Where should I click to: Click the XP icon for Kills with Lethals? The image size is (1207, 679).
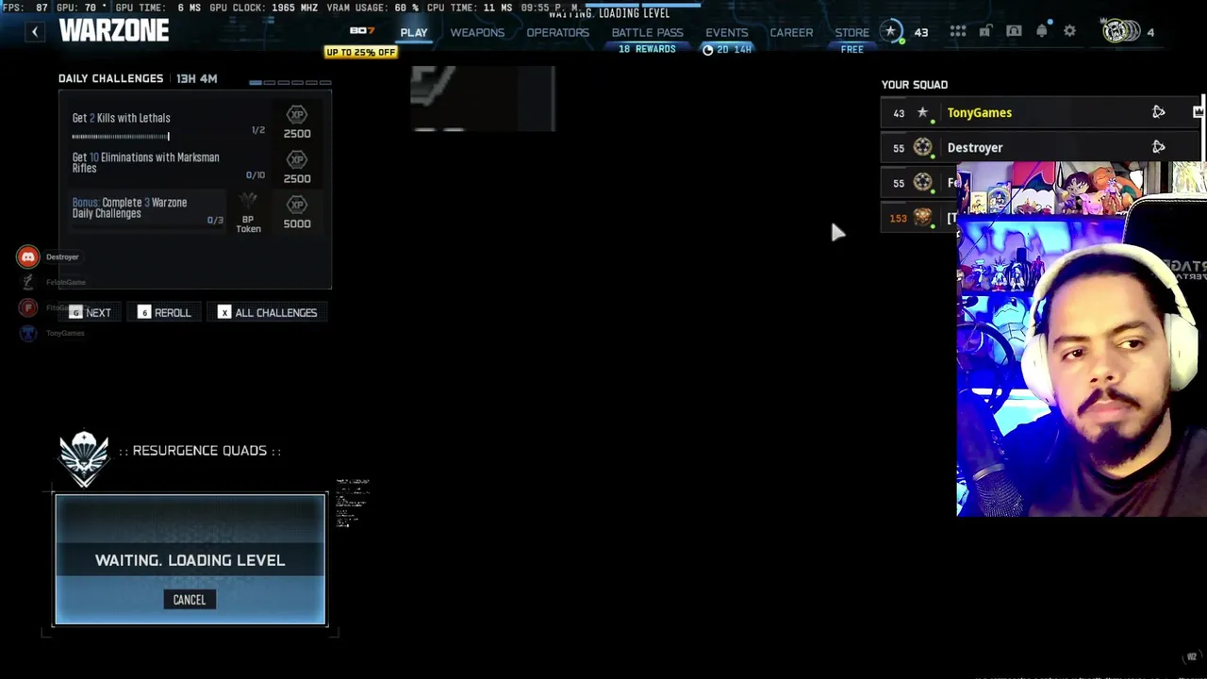[x=297, y=115]
